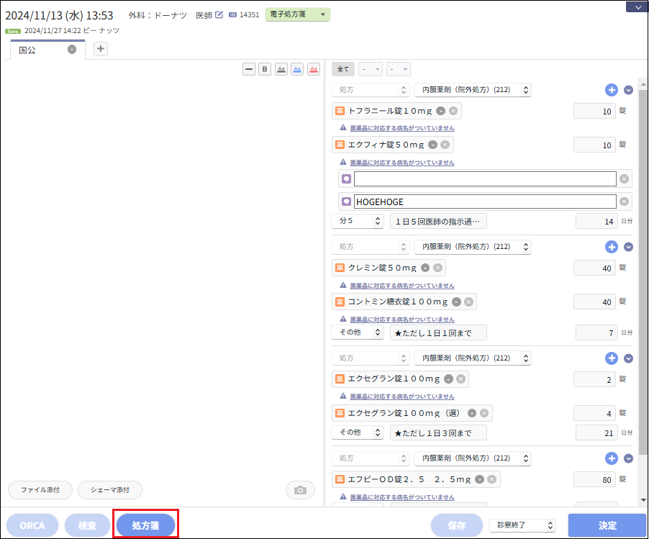This screenshot has height=539, width=649.
Task: Click the highlighted 処方箋 button
Action: (x=145, y=525)
